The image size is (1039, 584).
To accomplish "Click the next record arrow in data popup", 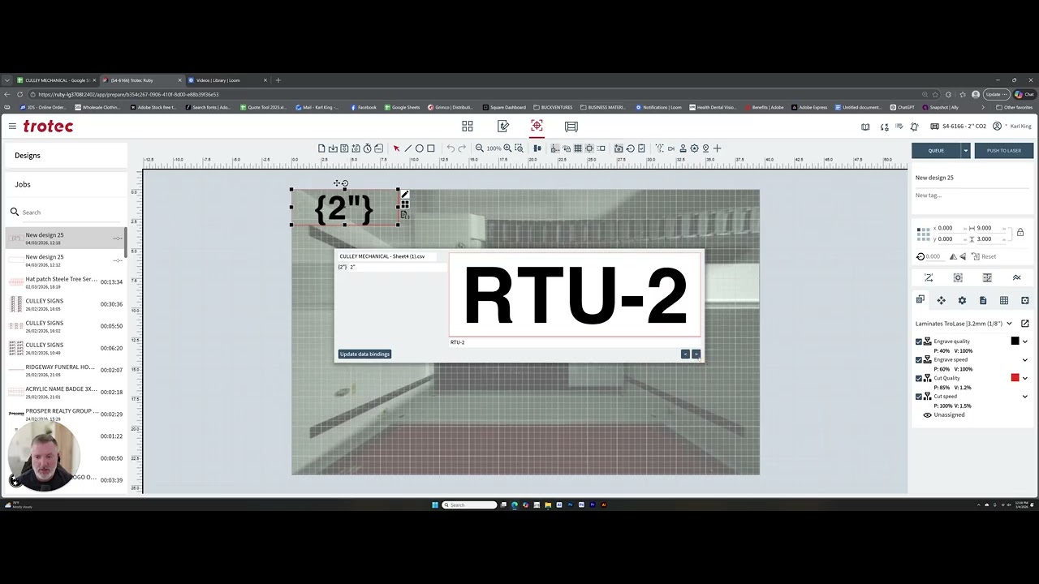I will (696, 354).
